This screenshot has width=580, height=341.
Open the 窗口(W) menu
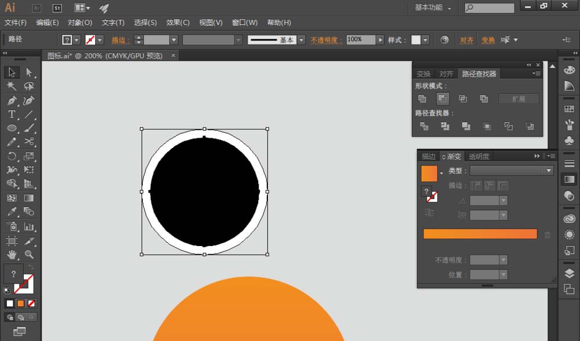coord(245,23)
